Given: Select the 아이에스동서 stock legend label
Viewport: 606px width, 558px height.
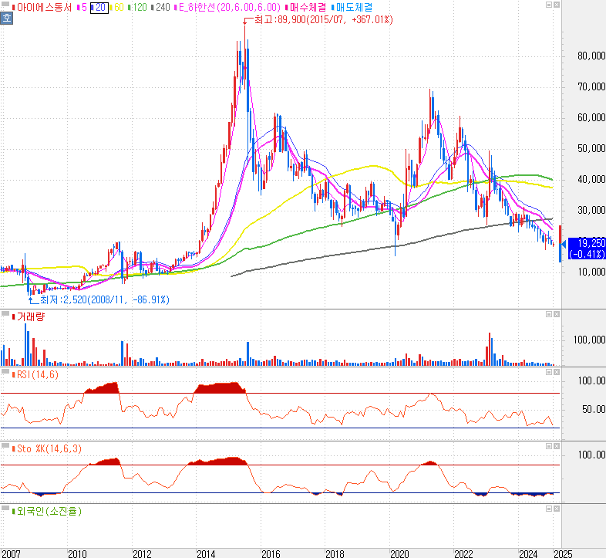Looking at the screenshot, I should (x=44, y=8).
